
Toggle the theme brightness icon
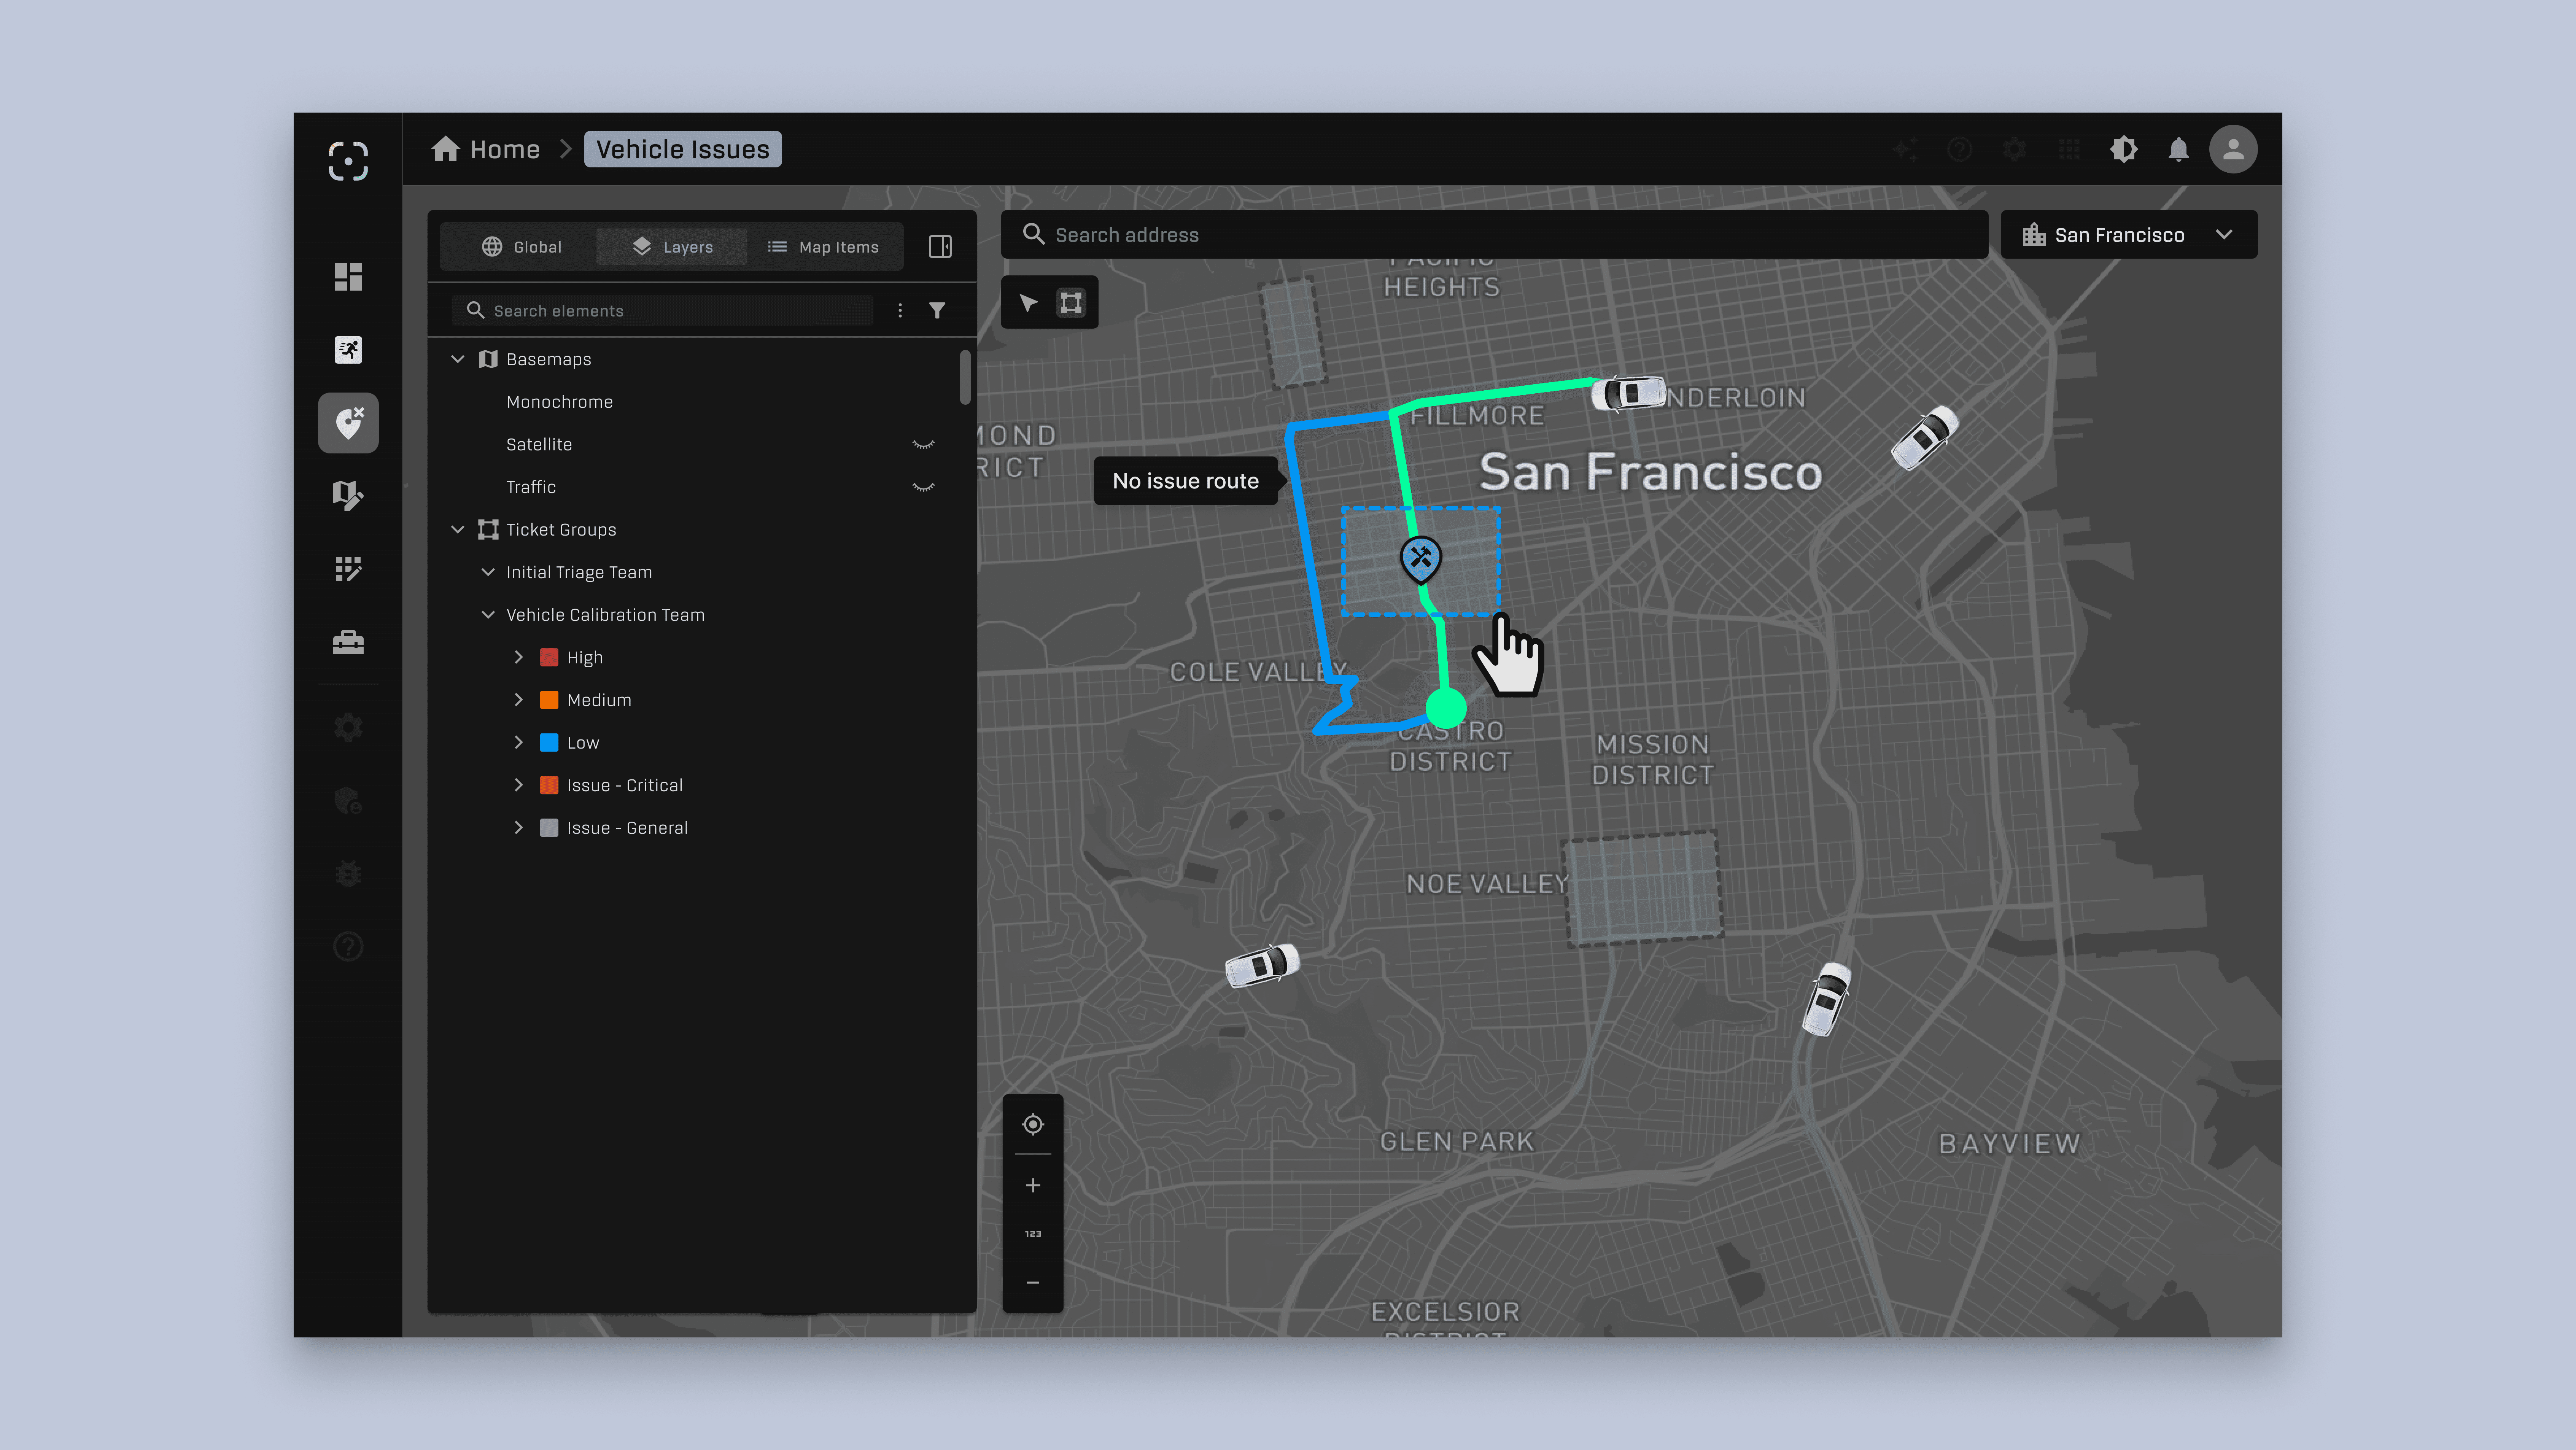point(2124,149)
